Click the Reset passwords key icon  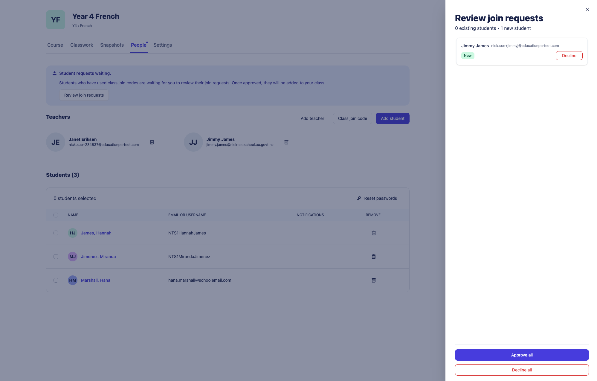pos(359,198)
